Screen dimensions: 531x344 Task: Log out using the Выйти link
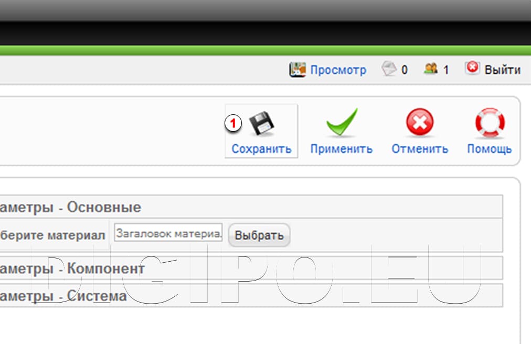coord(503,69)
